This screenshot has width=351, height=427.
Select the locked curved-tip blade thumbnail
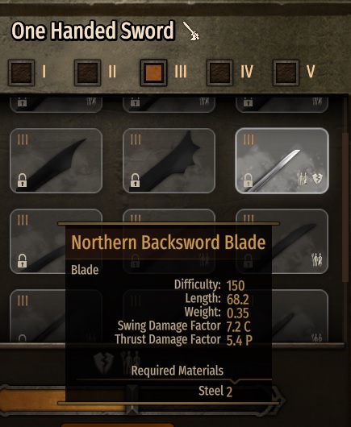pyautogui.click(x=56, y=160)
